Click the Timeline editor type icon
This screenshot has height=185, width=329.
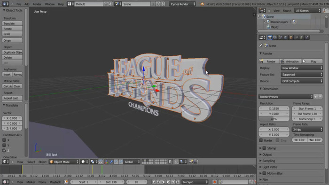(x=6, y=182)
